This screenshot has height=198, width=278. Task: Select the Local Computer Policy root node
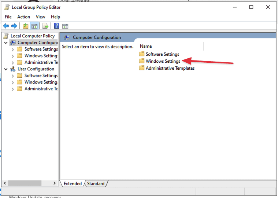point(32,36)
